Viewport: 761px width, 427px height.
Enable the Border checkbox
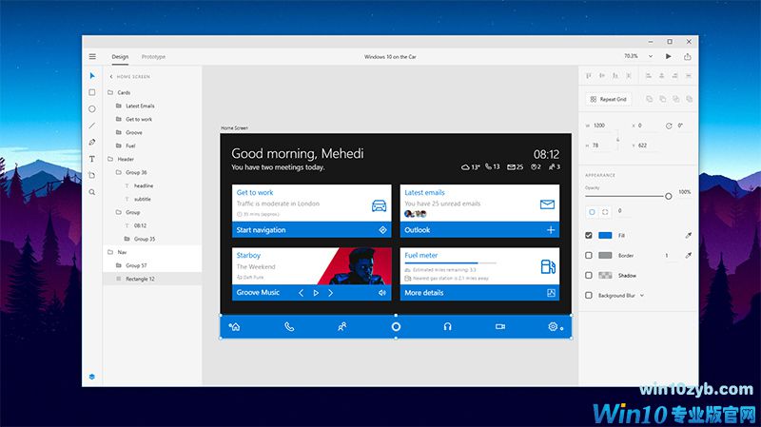tap(589, 255)
